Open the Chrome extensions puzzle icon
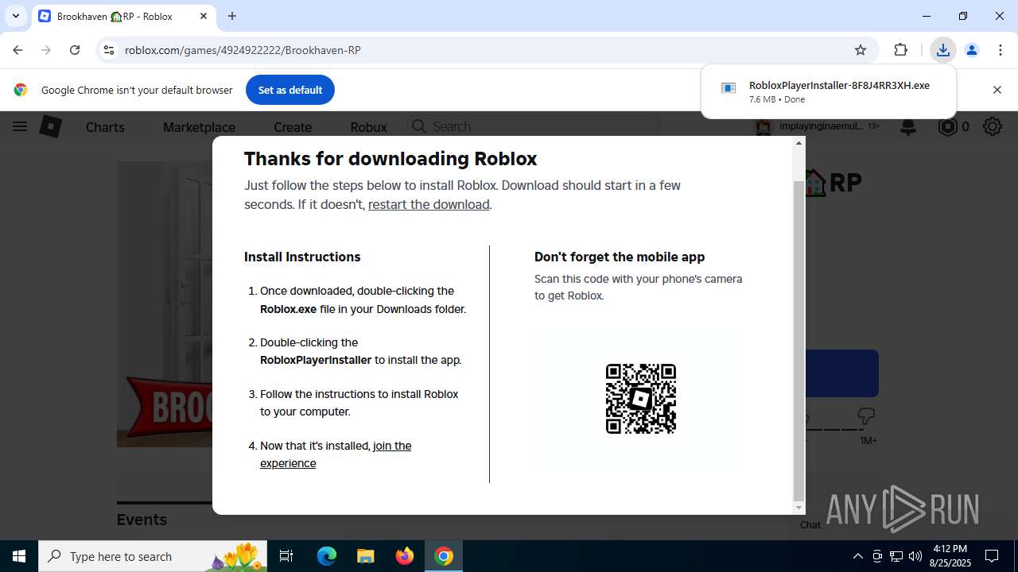The width and height of the screenshot is (1018, 572). (900, 50)
